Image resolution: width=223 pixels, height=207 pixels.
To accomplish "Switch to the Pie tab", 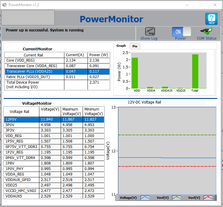I will click(x=135, y=46).
